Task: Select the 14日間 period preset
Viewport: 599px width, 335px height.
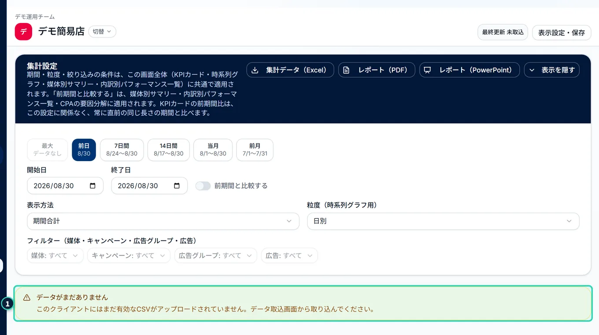Action: coord(169,150)
